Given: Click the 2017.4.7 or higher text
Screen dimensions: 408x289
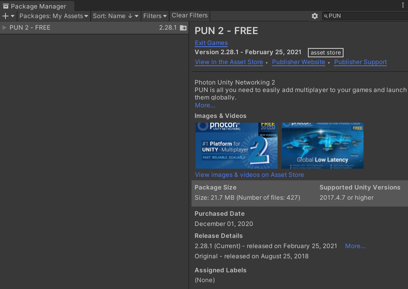Looking at the screenshot, I should (346, 198).
